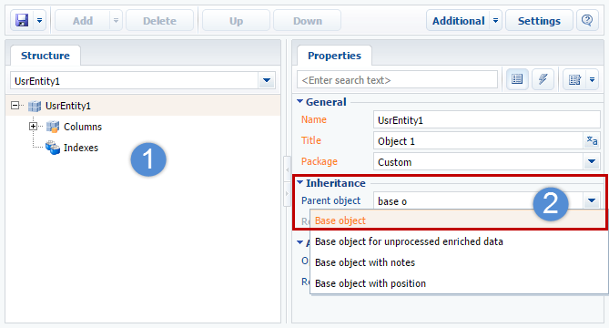609x328 pixels.
Task: Open the Structure tab
Action: click(x=45, y=56)
